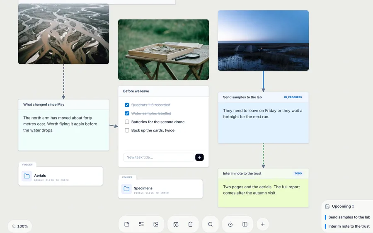Open search with the magnifier icon
The width and height of the screenshot is (373, 233).
[210, 224]
